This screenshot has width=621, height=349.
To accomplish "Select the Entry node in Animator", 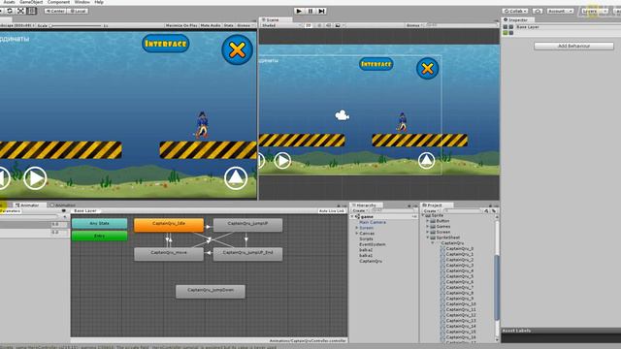I will tap(99, 237).
